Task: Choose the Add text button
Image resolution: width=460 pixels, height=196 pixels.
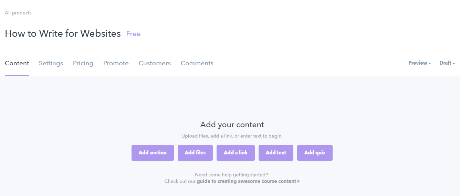Action: click(276, 153)
